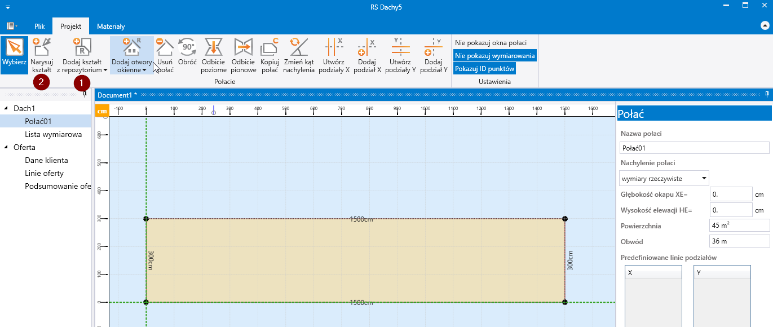Click the Nazwa połaci text field
This screenshot has width=773, height=327.
[694, 148]
